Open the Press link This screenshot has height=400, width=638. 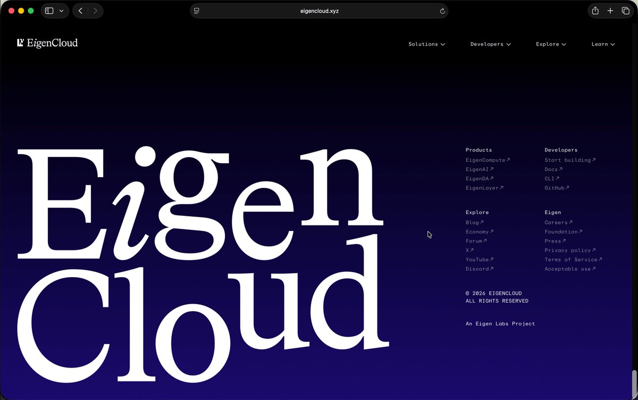tap(555, 241)
